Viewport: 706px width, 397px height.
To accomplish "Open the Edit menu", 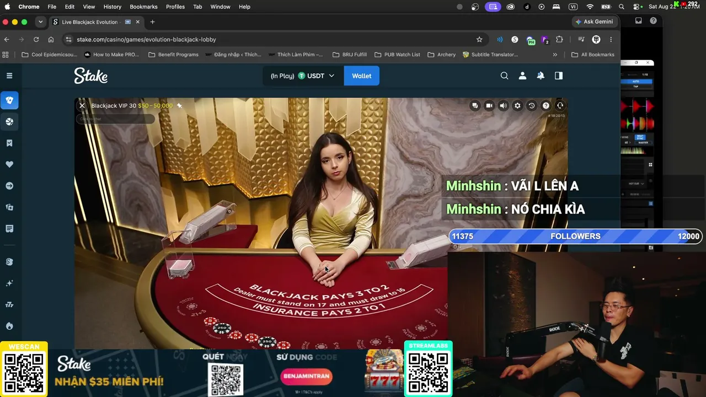I will 69,7.
